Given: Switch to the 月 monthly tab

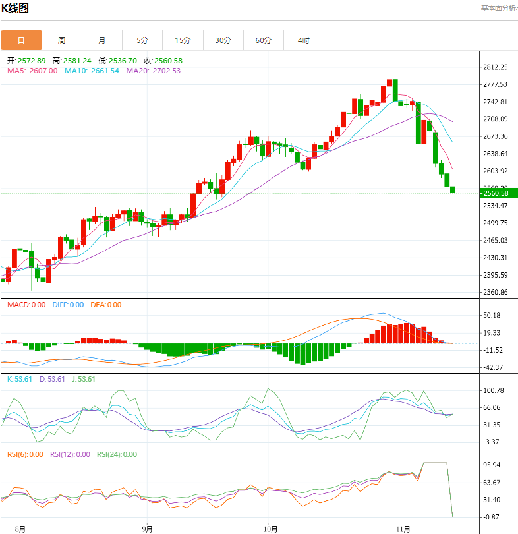Looking at the screenshot, I should click(101, 40).
